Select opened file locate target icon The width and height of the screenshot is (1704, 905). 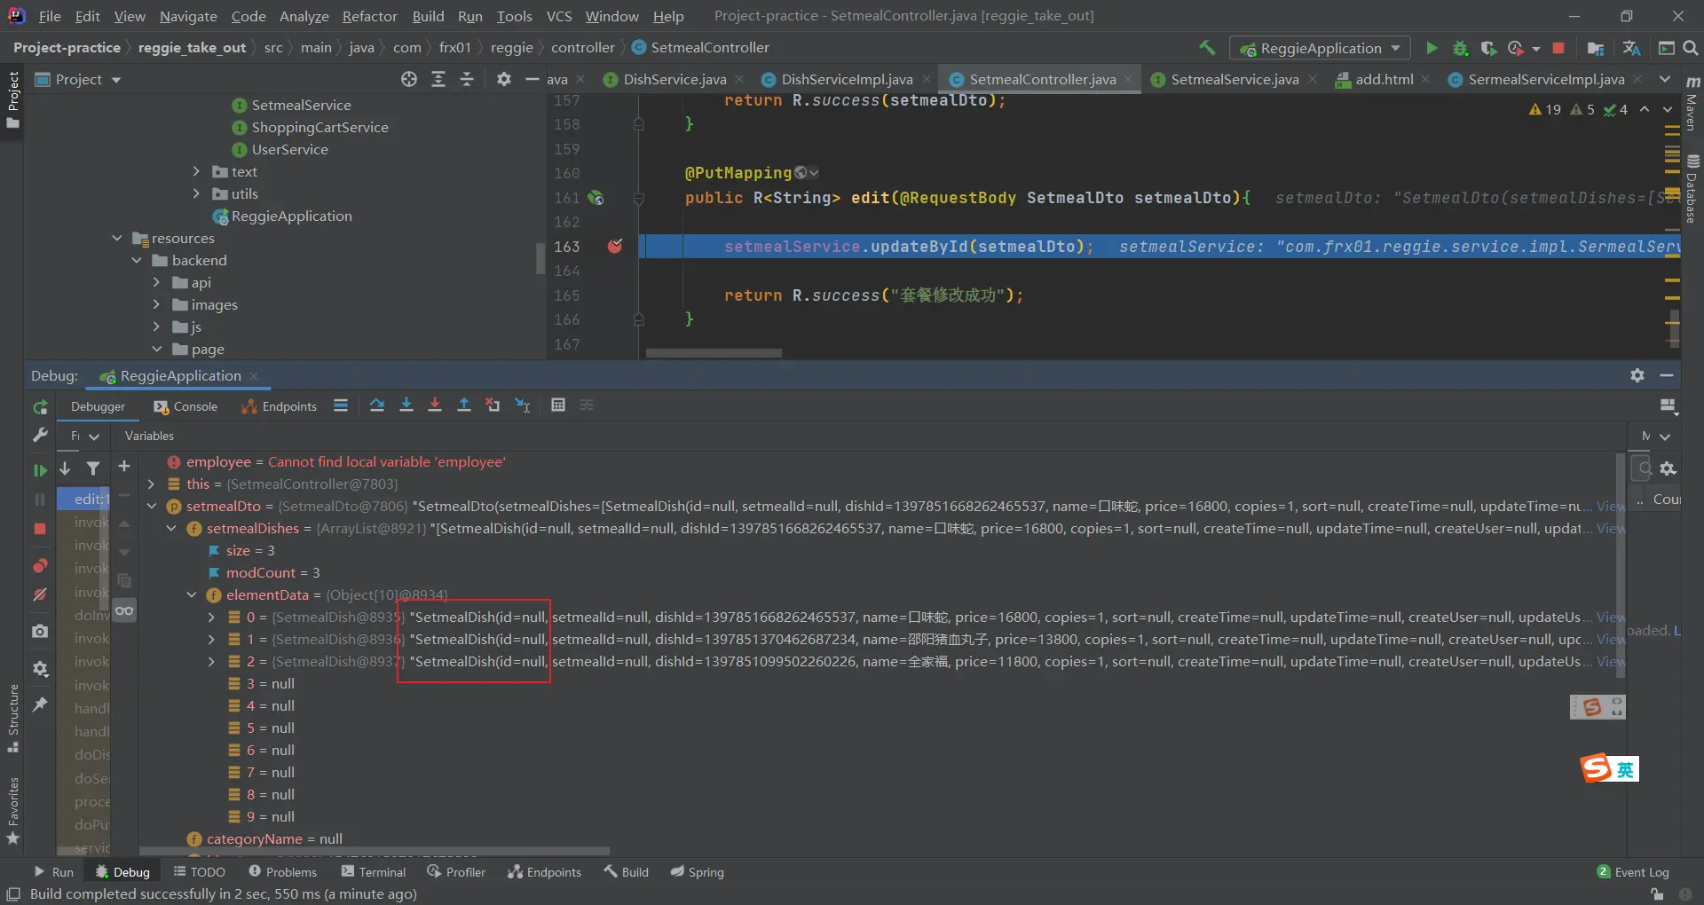[408, 79]
